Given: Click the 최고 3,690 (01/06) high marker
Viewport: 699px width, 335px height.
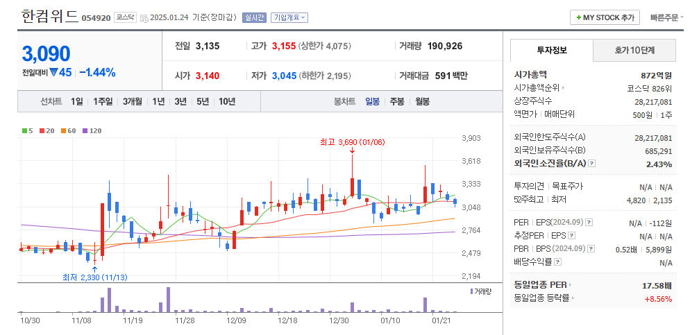Looking at the screenshot, I should pos(352,142).
